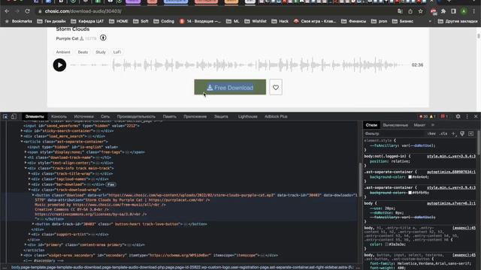481x270 pixels.
Task: Switch to the Макет sidebar tab
Action: click(419, 125)
